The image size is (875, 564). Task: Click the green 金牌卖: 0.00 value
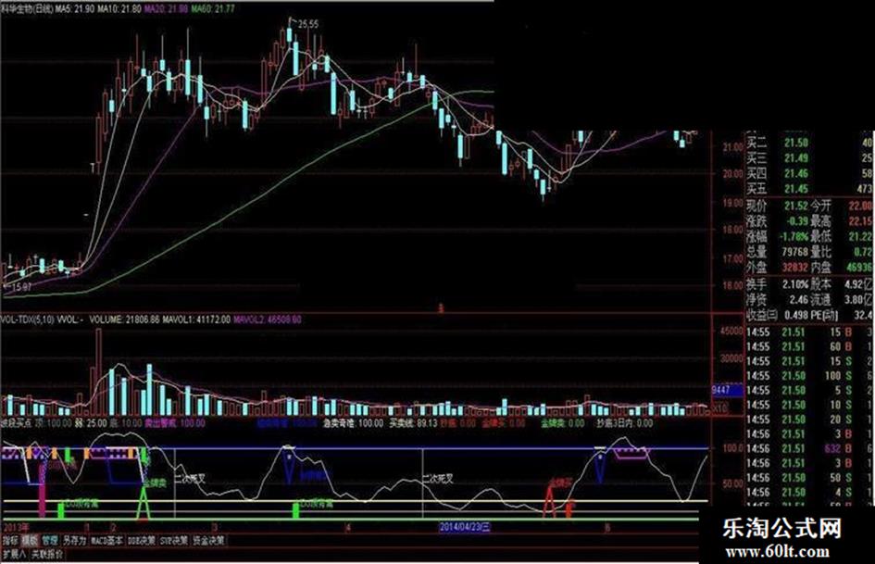click(563, 423)
